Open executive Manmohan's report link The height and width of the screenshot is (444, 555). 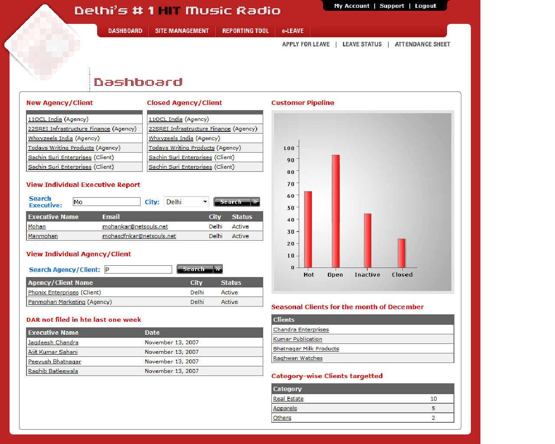pyautogui.click(x=43, y=236)
